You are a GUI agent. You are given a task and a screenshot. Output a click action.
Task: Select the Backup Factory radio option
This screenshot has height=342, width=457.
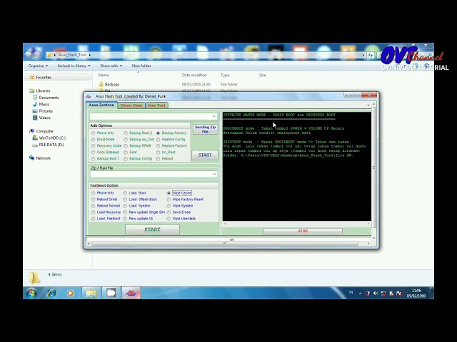(159, 133)
